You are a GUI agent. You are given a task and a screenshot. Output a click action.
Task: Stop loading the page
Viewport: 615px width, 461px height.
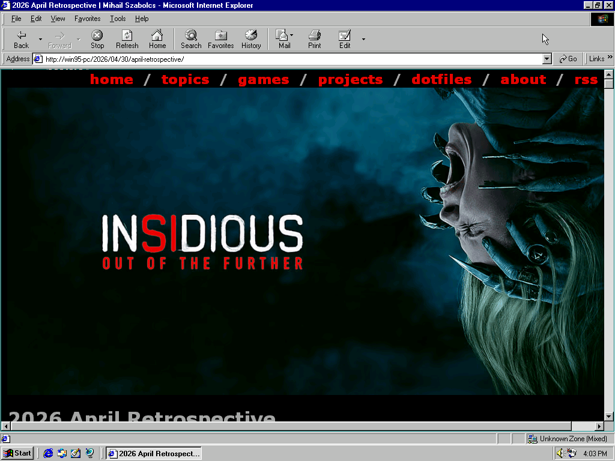[x=97, y=39]
